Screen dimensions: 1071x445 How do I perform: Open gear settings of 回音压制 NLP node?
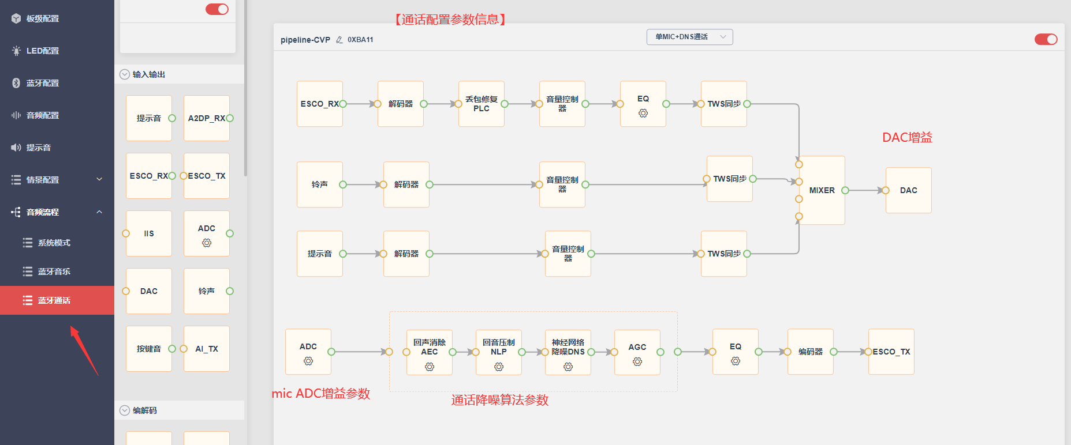(x=499, y=367)
